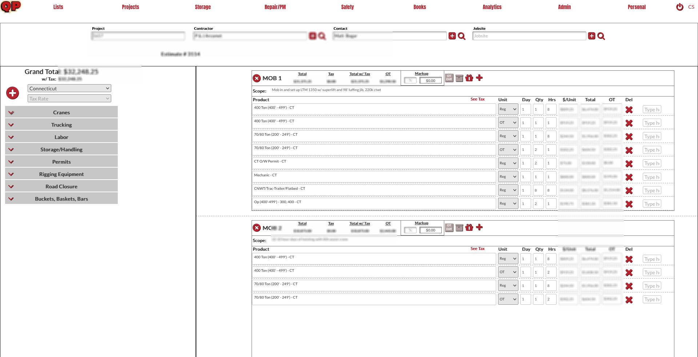This screenshot has width=698, height=357.
Task: Open Unit dropdown for CT O/W Permit row
Action: [x=508, y=163]
